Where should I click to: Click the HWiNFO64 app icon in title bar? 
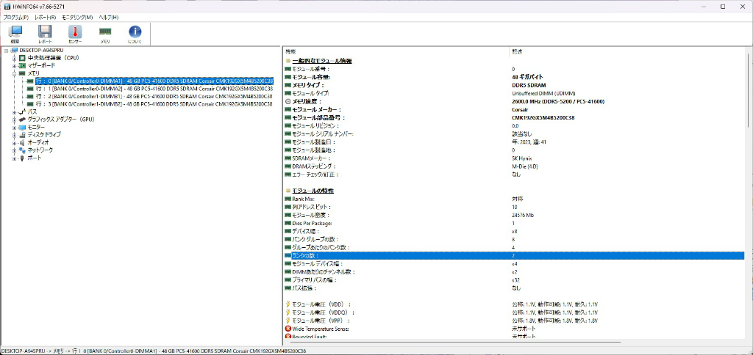(x=6, y=7)
